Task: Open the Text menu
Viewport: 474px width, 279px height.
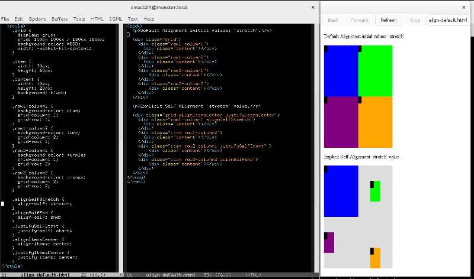Action: coord(132,19)
